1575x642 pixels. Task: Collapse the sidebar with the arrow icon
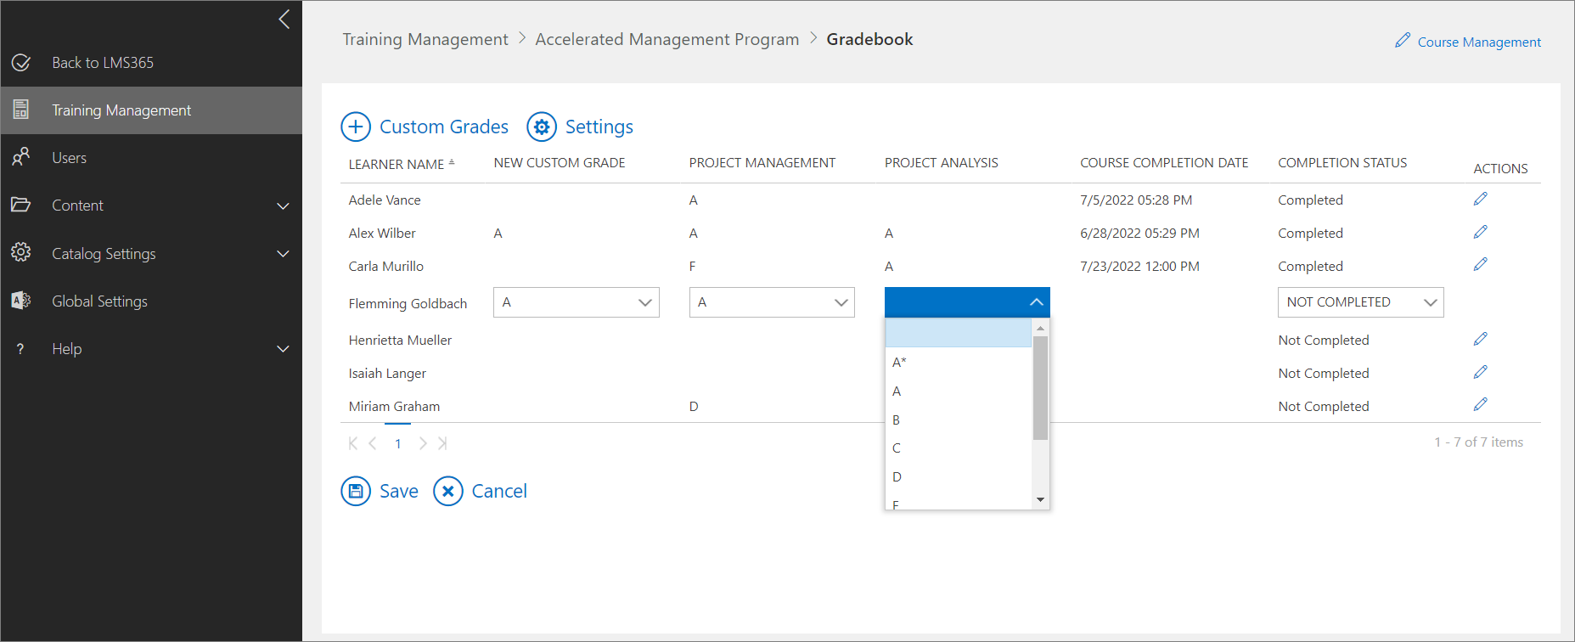coord(284,20)
